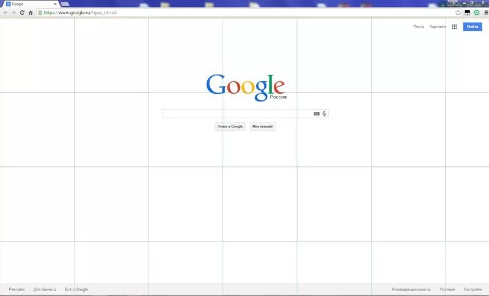The width and height of the screenshot is (489, 296).
Task: Open a new tab next to Google tab
Action: pos(65,4)
